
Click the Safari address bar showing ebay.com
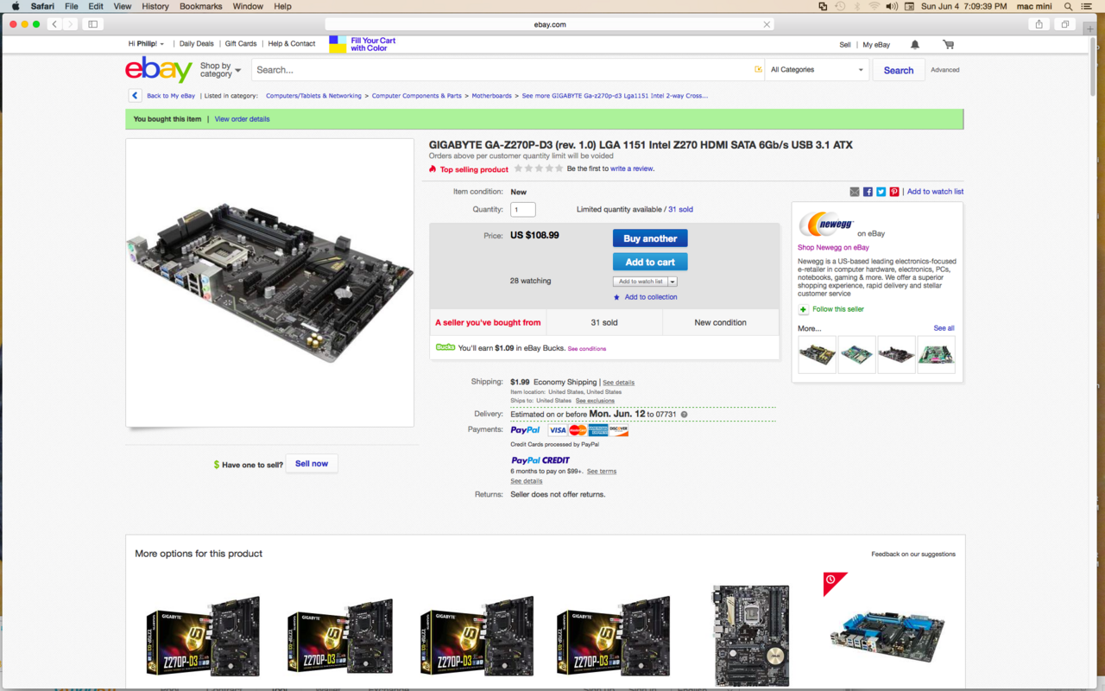tap(549, 24)
